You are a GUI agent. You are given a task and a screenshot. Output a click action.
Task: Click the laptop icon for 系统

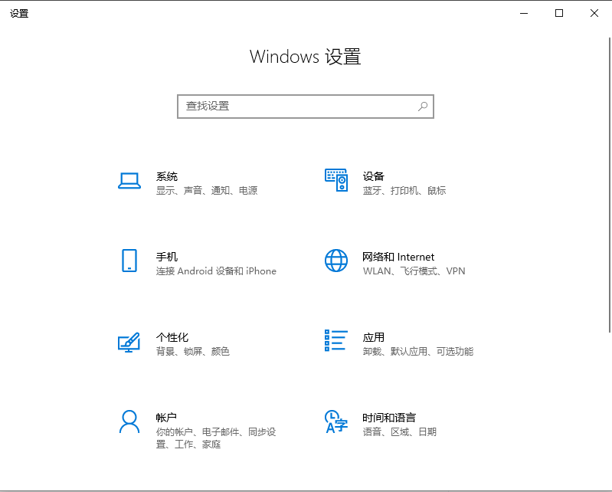[129, 181]
